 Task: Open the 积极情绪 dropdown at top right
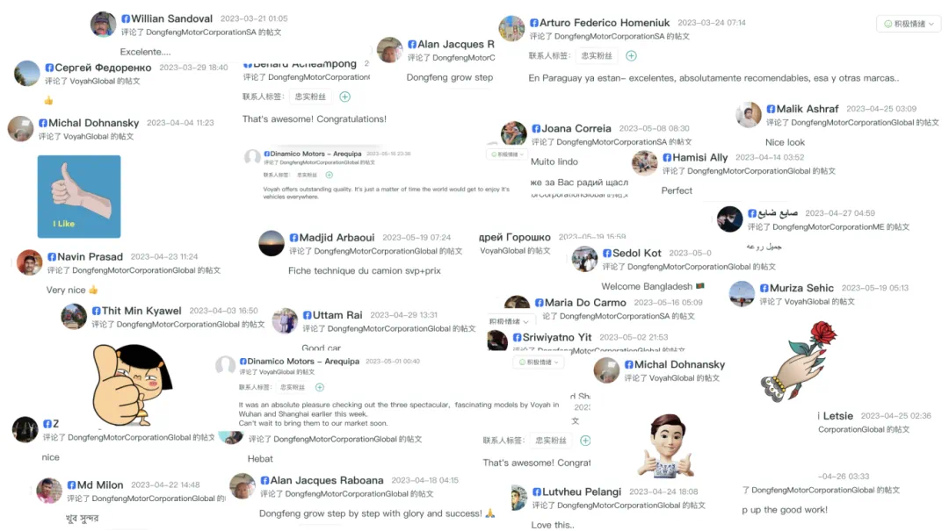[x=909, y=25]
